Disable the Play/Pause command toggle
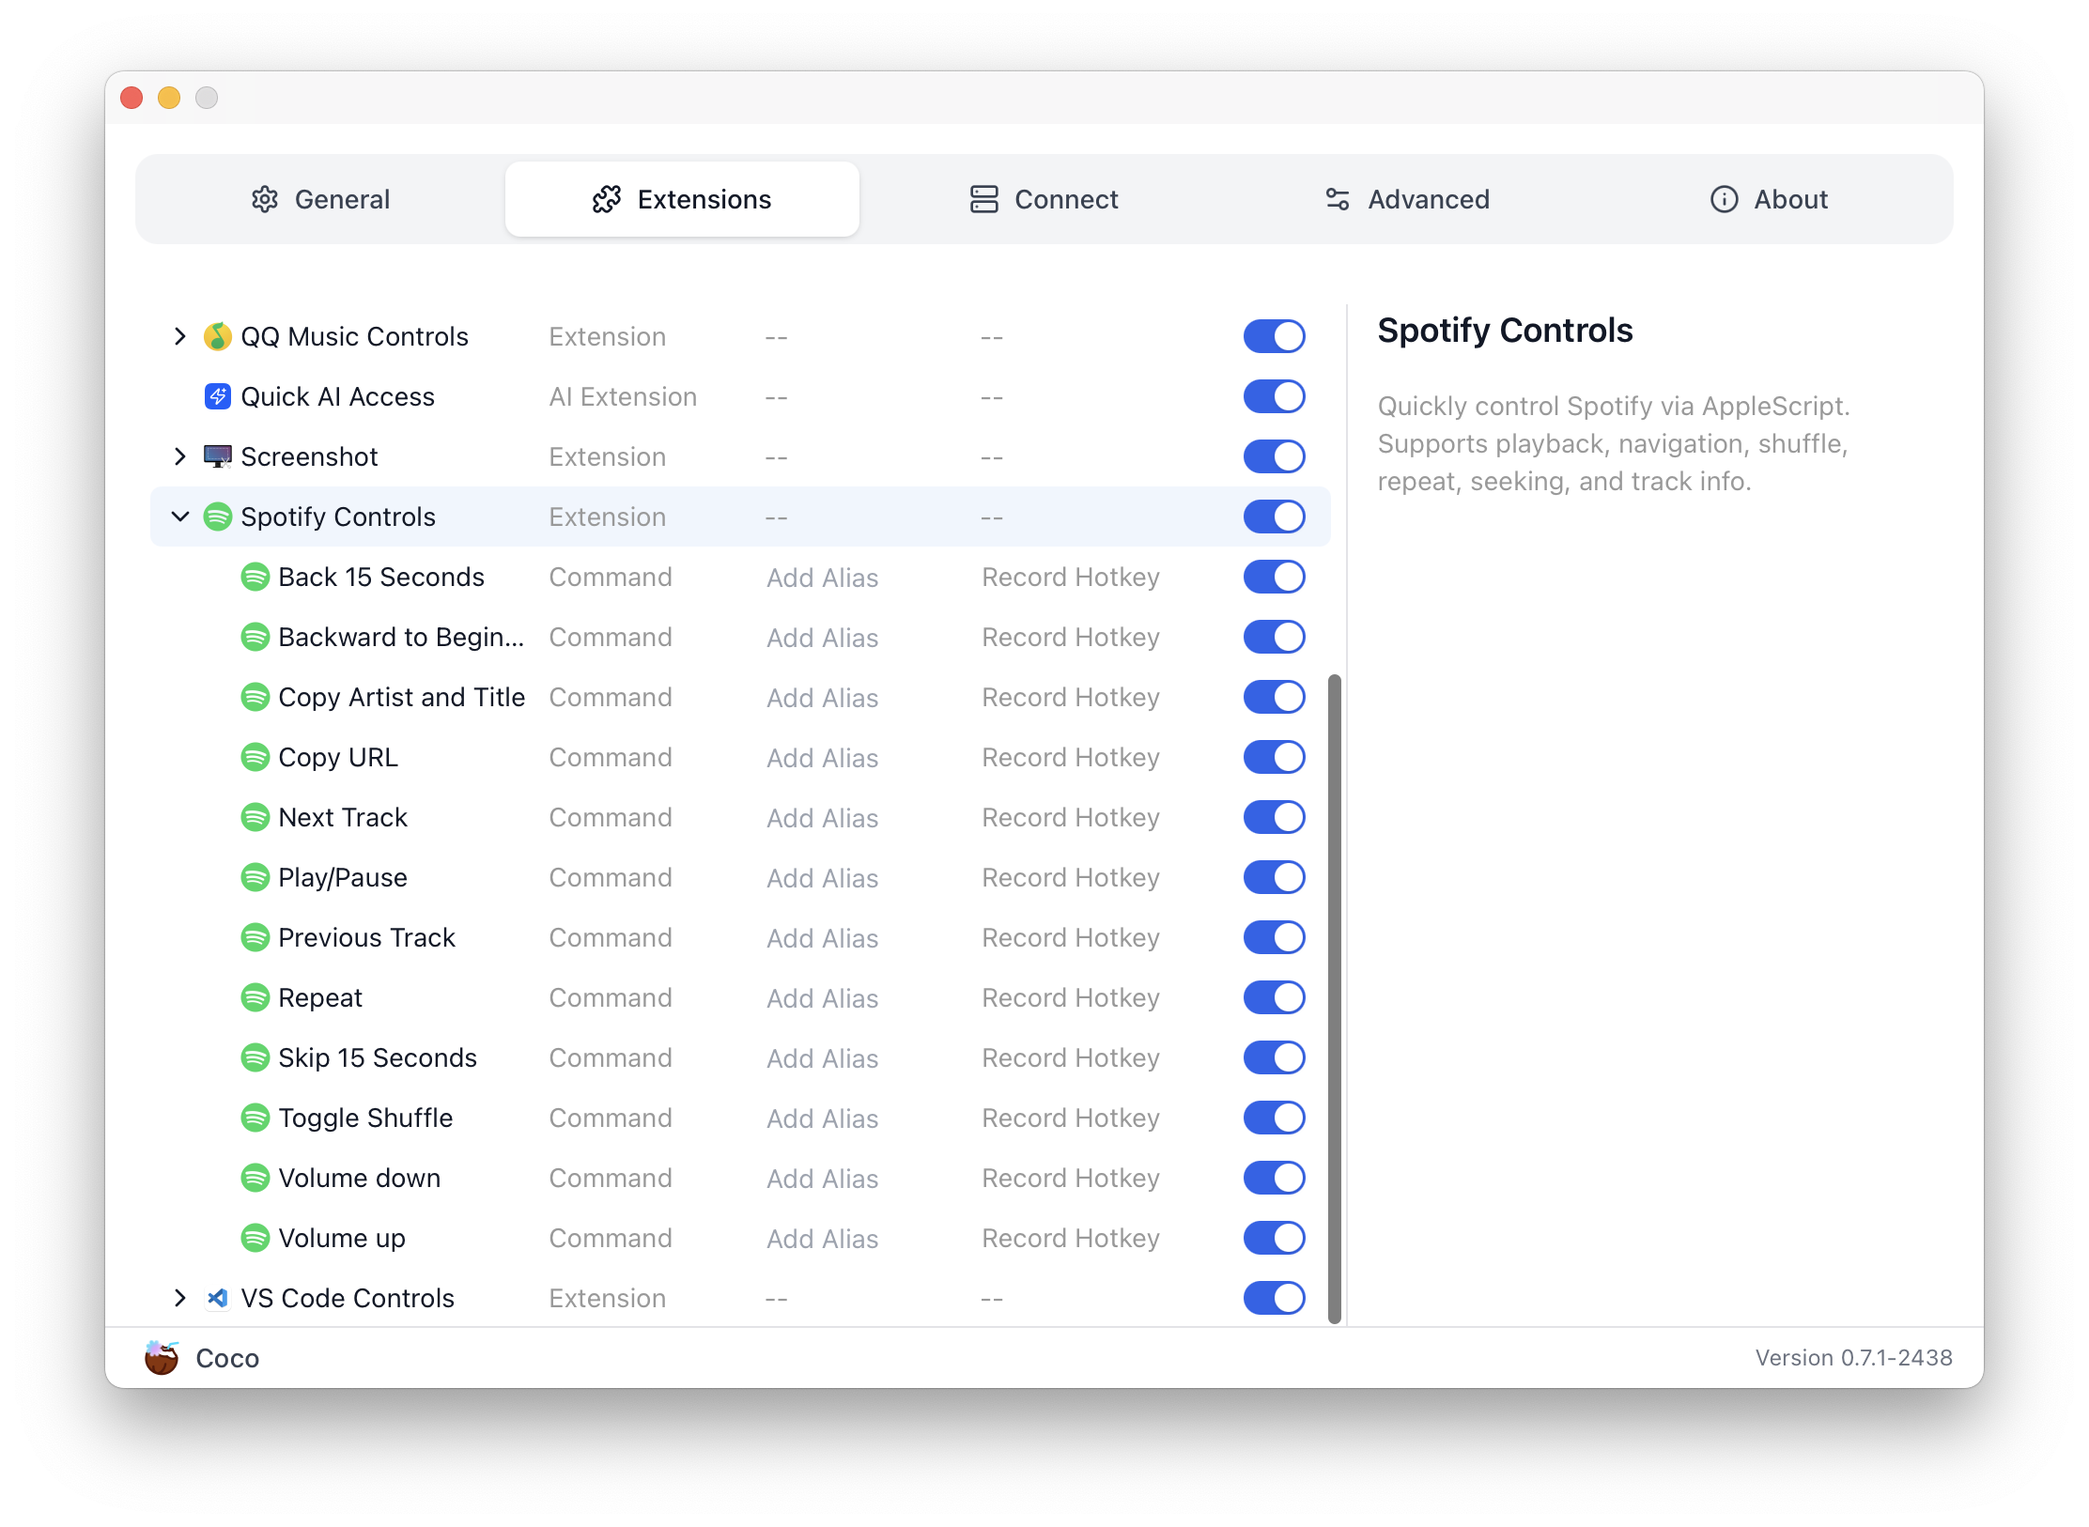This screenshot has width=2089, height=1527. click(x=1275, y=877)
